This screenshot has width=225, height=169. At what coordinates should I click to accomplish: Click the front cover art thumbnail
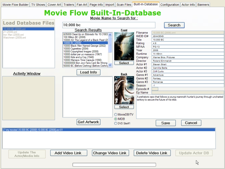(124, 46)
